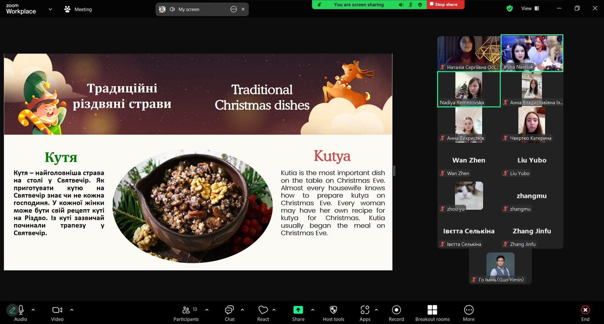Click the green Share screen icon
The height and width of the screenshot is (324, 604).
tap(298, 310)
